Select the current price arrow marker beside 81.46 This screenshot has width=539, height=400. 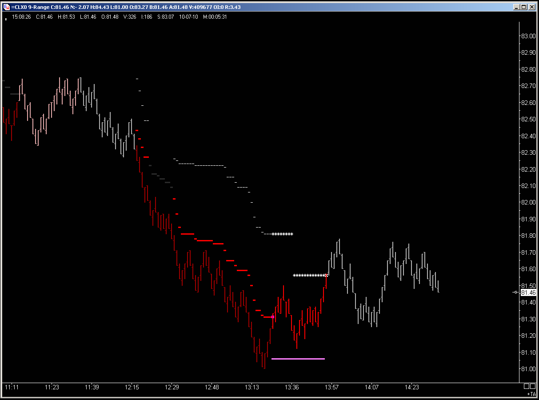point(515,292)
